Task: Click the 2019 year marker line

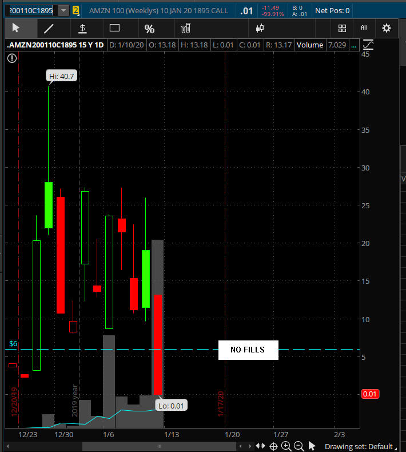Action: (75, 401)
